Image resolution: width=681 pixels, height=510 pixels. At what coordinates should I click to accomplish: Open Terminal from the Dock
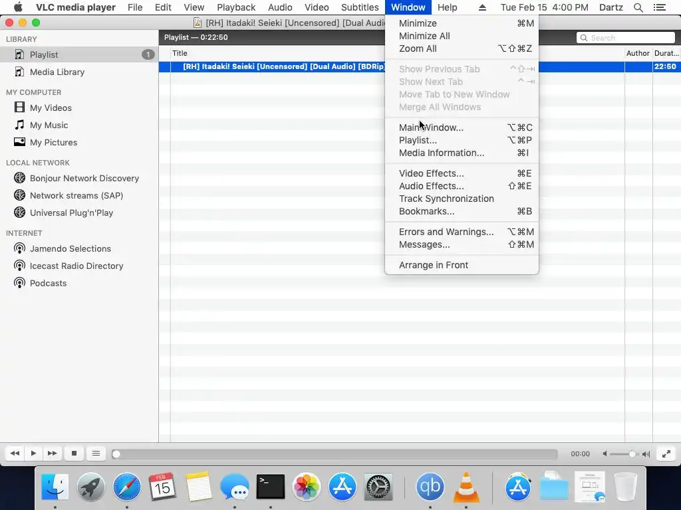(x=271, y=487)
